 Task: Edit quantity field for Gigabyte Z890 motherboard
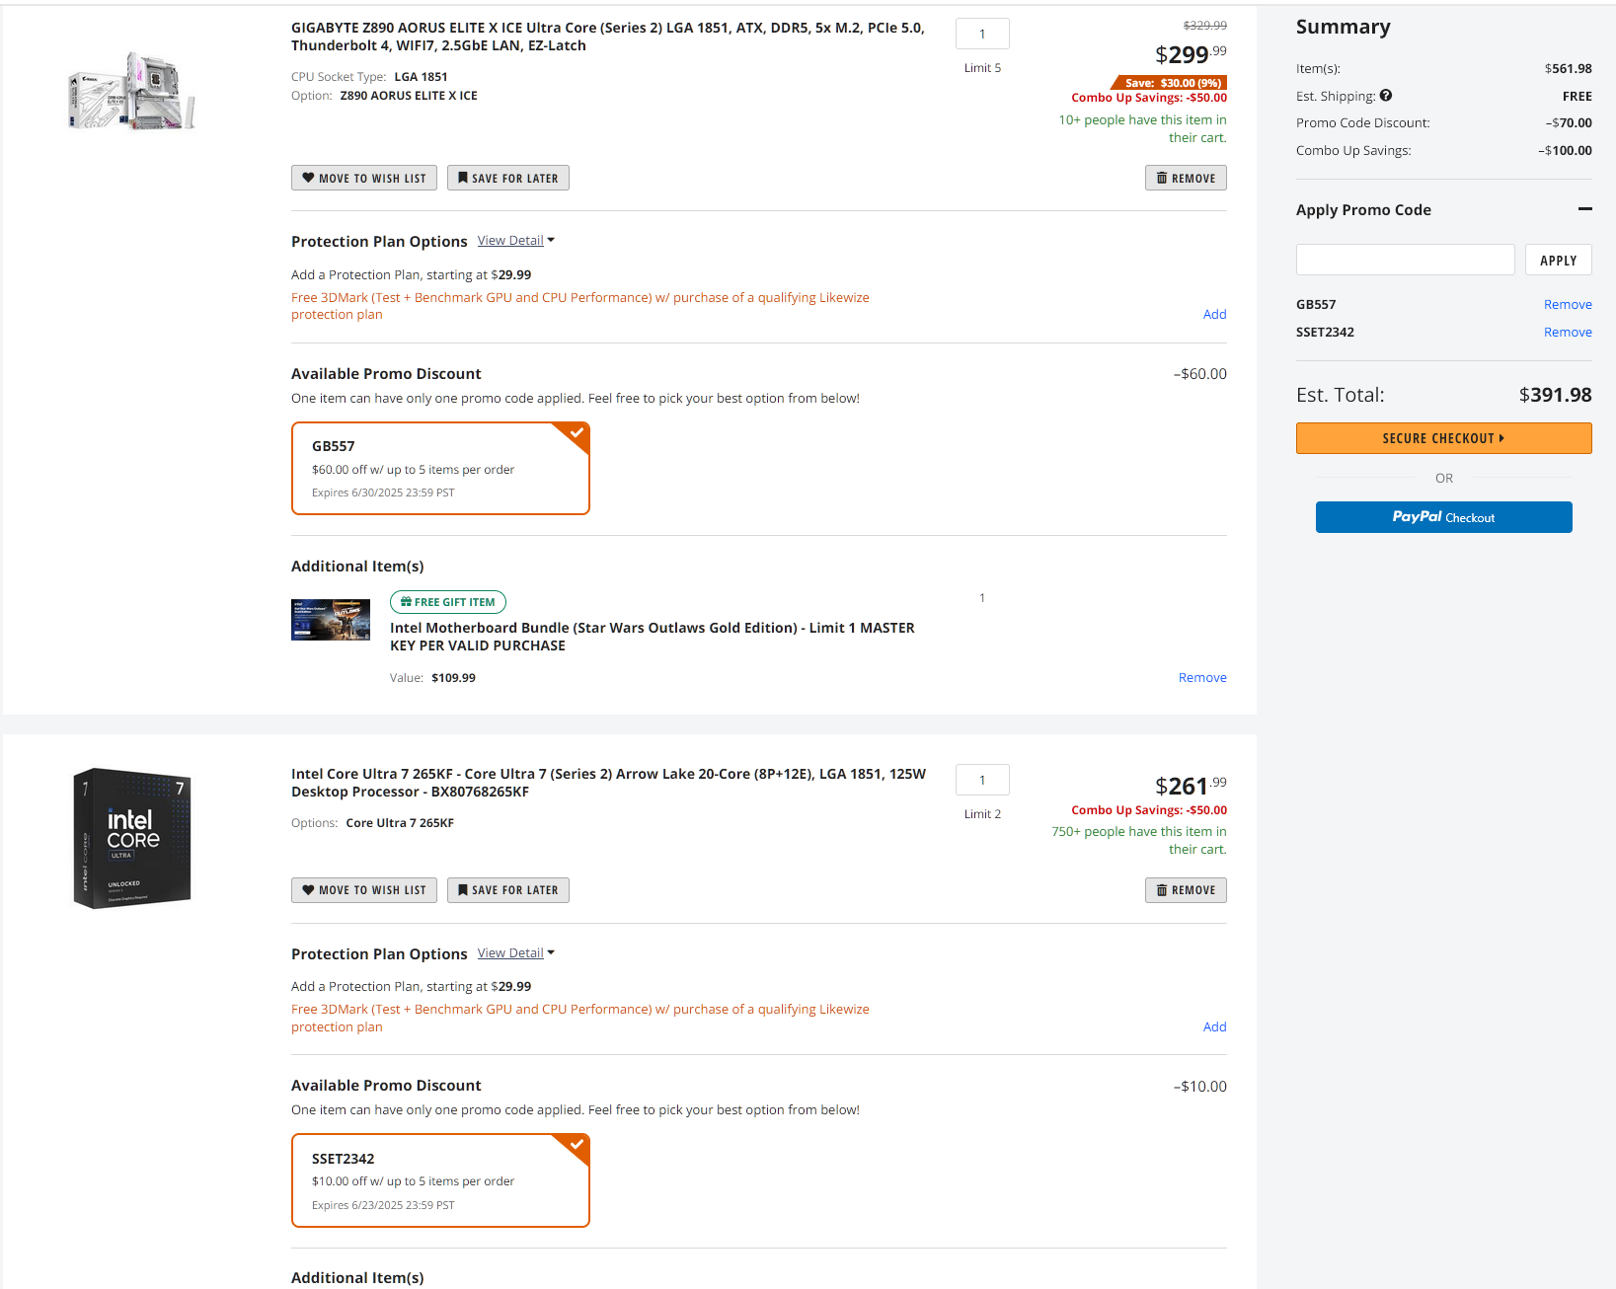tap(982, 34)
